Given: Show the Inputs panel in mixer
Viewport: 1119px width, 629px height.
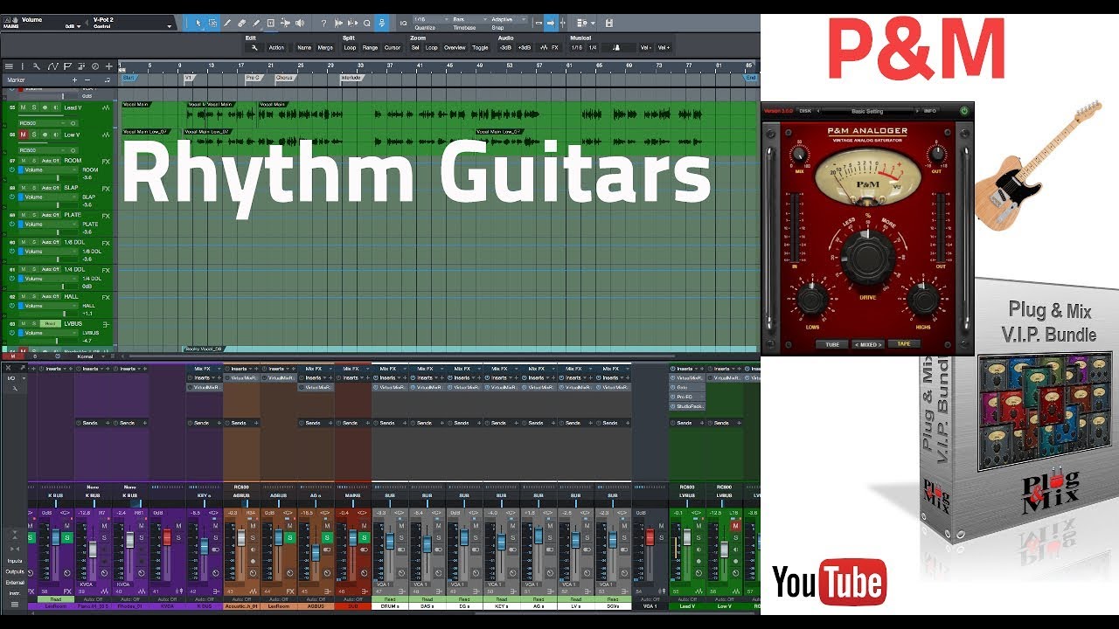Looking at the screenshot, I should click(16, 561).
